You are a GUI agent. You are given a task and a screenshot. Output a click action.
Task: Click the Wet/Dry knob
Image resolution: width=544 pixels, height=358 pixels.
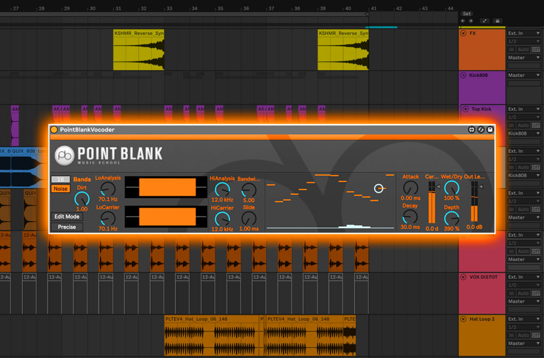pos(452,188)
